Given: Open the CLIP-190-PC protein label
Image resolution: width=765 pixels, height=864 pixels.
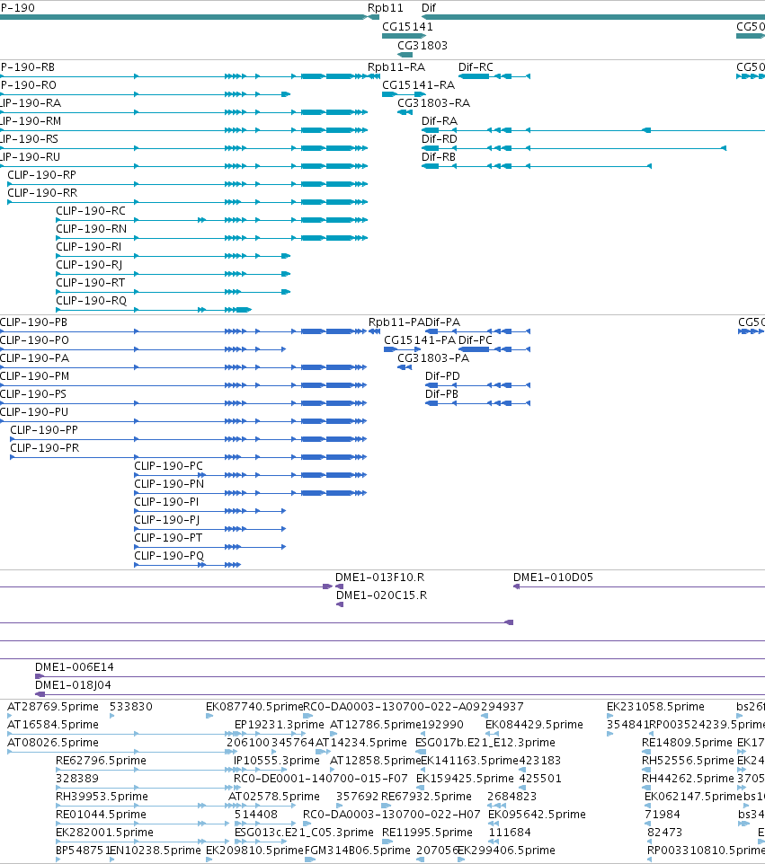Looking at the screenshot, I should pyautogui.click(x=168, y=465).
